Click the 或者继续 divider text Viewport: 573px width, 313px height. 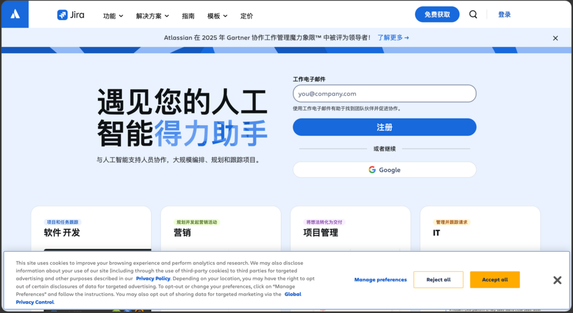coord(384,149)
